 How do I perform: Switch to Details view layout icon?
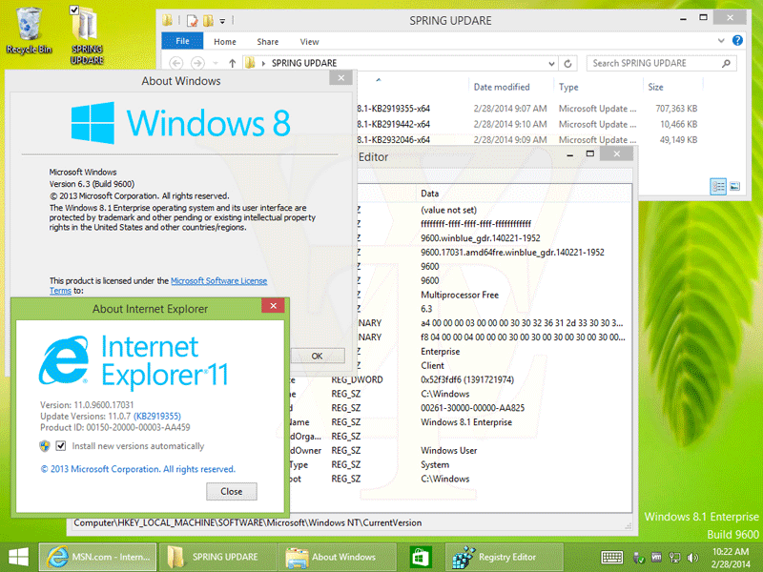[718, 186]
